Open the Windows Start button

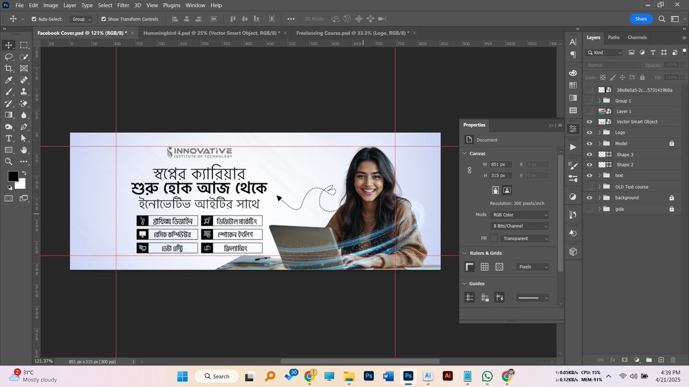[182, 376]
